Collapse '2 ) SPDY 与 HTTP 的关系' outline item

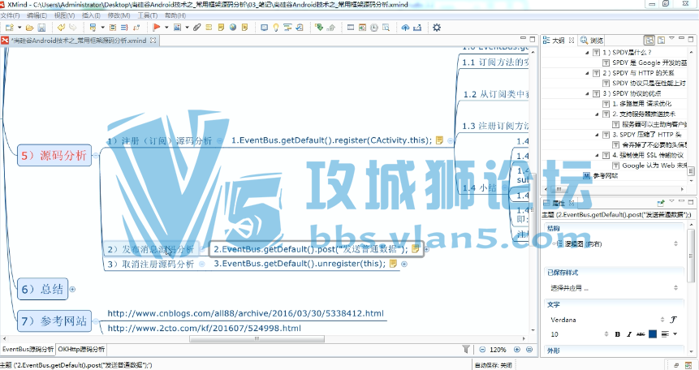[x=587, y=73]
